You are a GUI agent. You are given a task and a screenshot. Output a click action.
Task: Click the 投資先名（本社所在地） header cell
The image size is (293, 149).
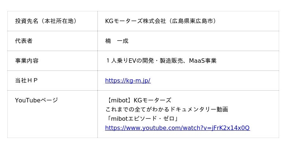(x=52, y=21)
